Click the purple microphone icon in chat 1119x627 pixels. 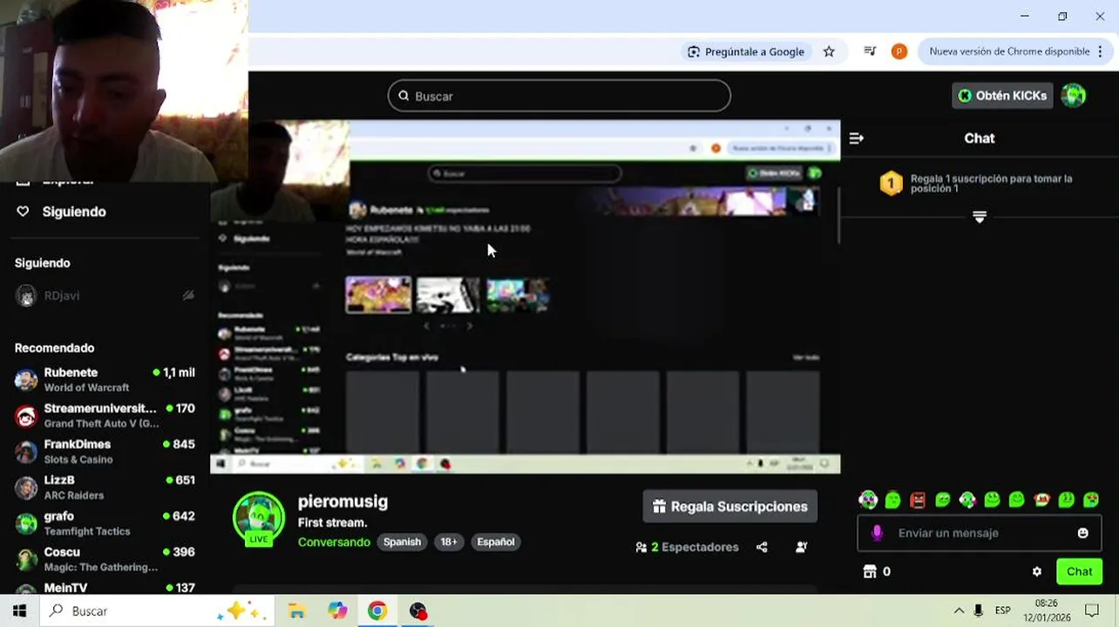(x=877, y=533)
